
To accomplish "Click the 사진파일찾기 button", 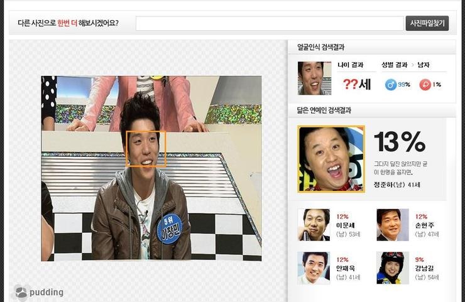I will point(427,23).
